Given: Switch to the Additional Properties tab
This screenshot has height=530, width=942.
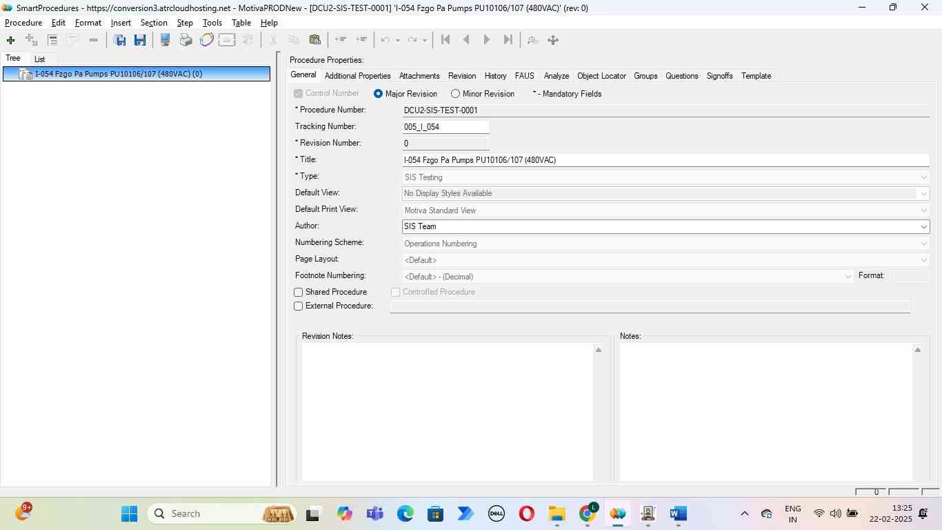Looking at the screenshot, I should (357, 76).
